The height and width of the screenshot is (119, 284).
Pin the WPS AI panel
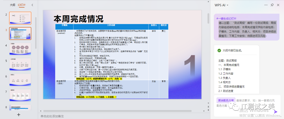tap(272, 5)
